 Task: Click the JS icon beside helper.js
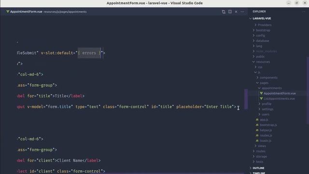point(257,130)
